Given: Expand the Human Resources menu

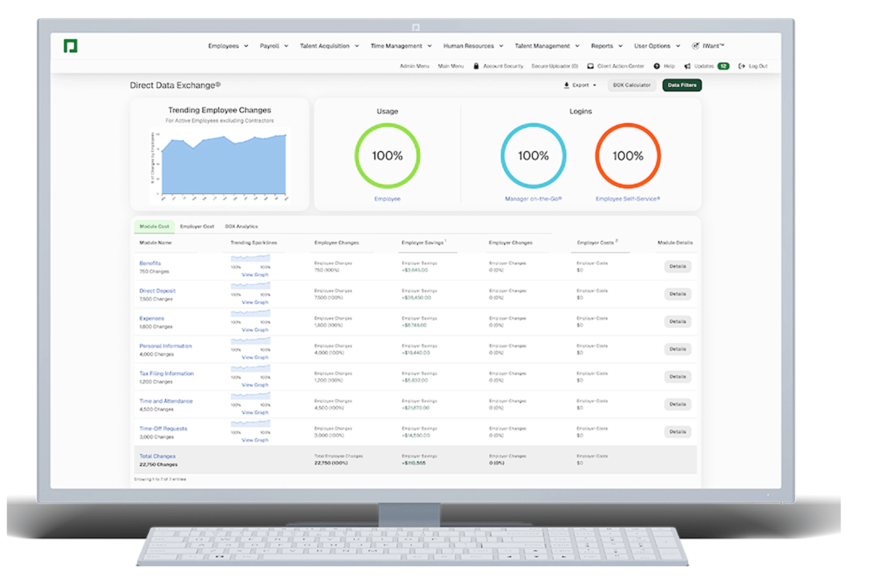Looking at the screenshot, I should [x=474, y=46].
